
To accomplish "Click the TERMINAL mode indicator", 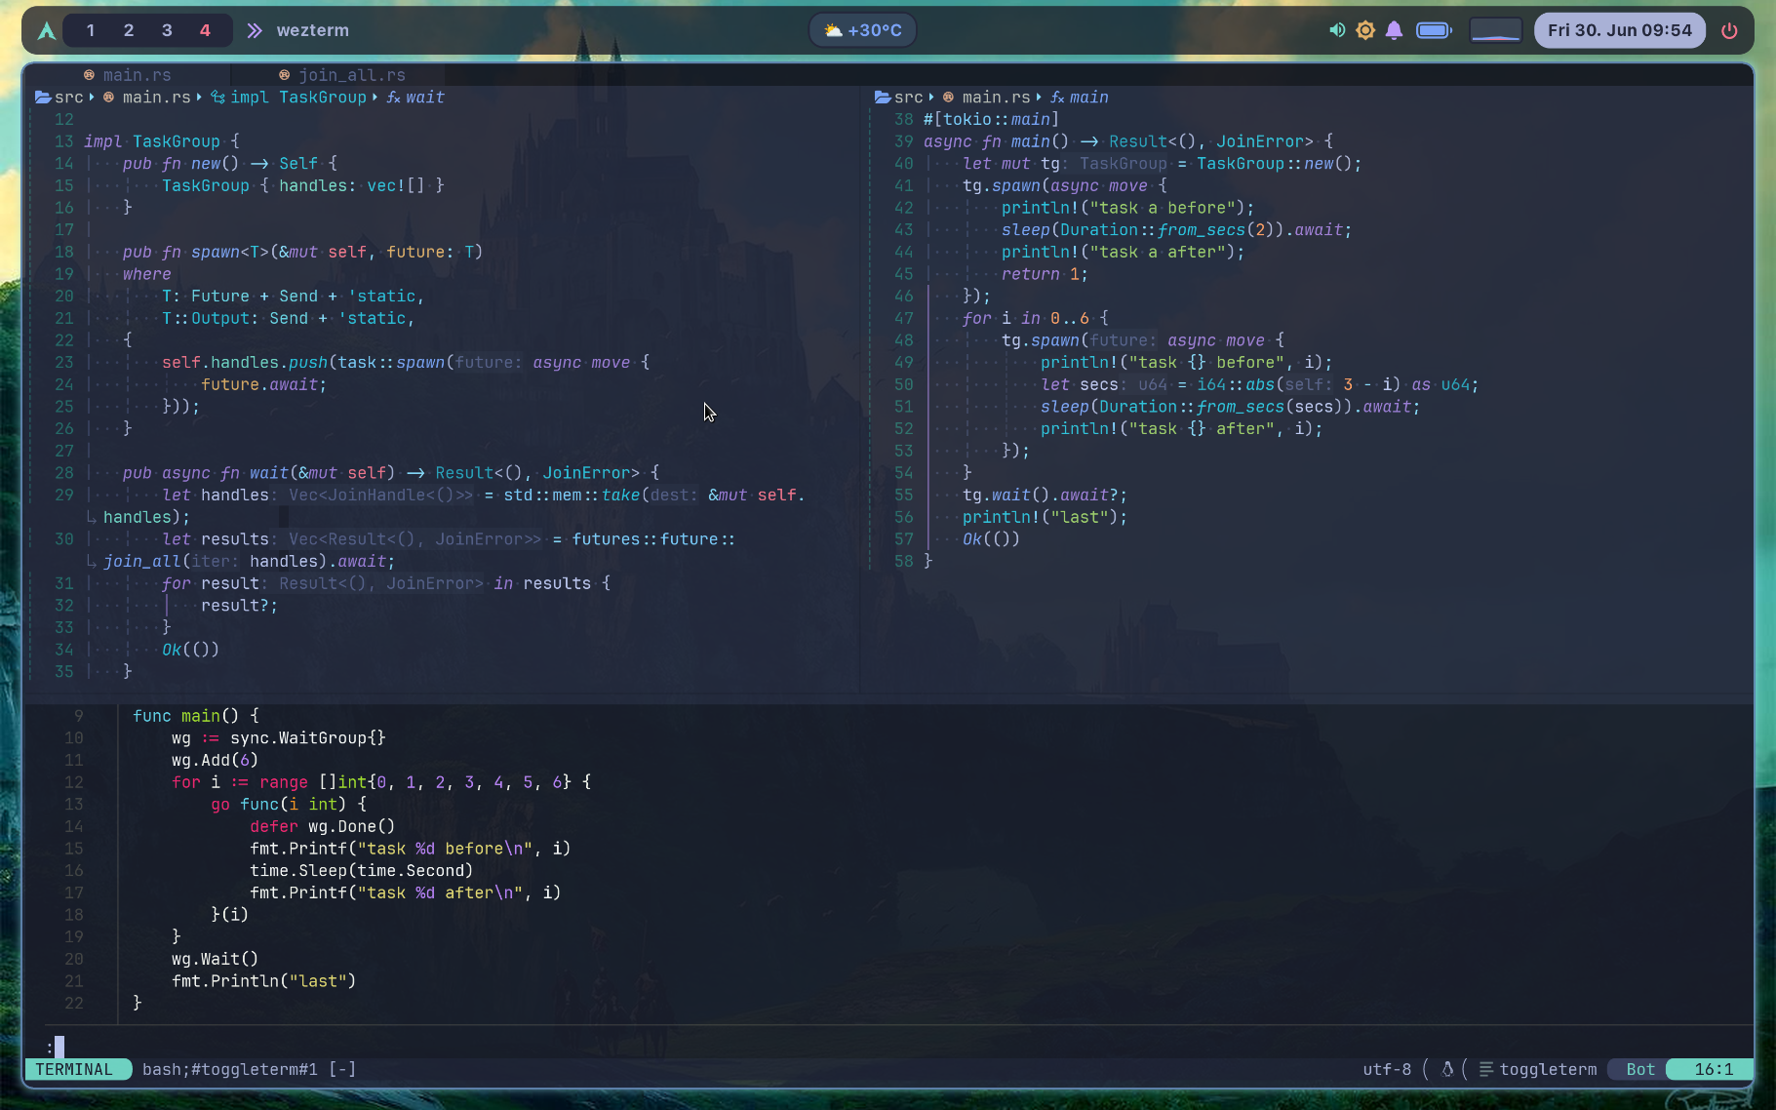I will 75,1069.
